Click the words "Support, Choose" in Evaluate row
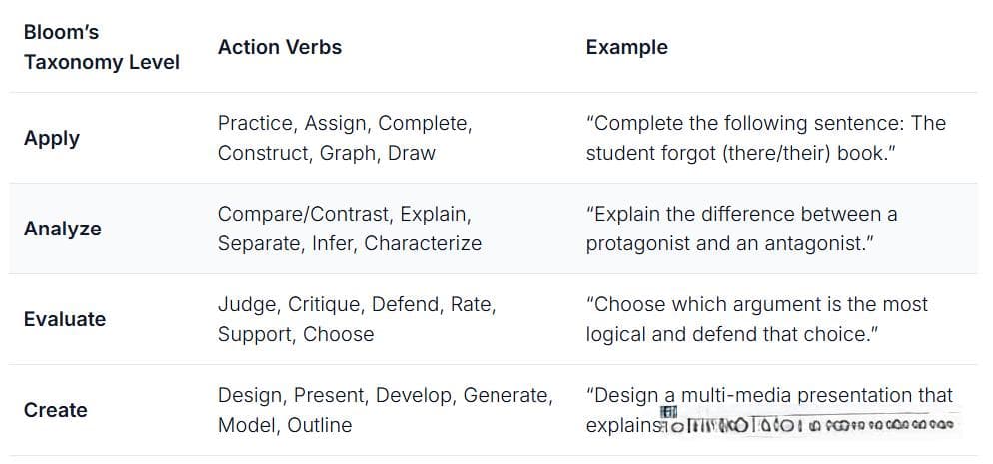The width and height of the screenshot is (993, 464). coord(295,334)
